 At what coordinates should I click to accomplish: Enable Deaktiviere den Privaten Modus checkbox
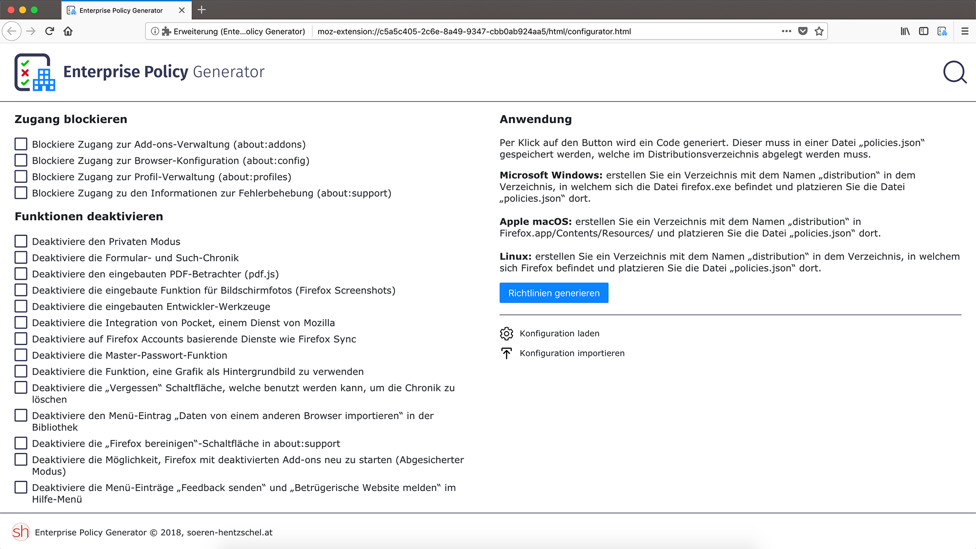point(21,241)
